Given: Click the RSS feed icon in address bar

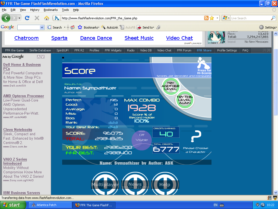Looking at the screenshot, I should pyautogui.click(x=206, y=18).
